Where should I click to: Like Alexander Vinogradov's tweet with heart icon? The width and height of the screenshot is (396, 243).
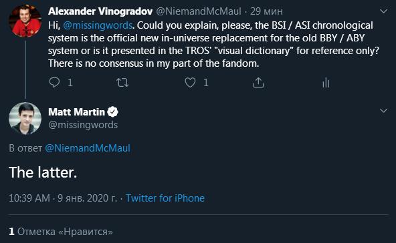pyautogui.click(x=190, y=82)
